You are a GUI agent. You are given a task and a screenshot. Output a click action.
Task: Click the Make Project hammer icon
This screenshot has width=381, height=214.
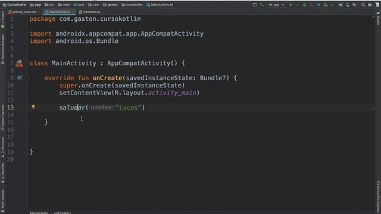(261, 5)
